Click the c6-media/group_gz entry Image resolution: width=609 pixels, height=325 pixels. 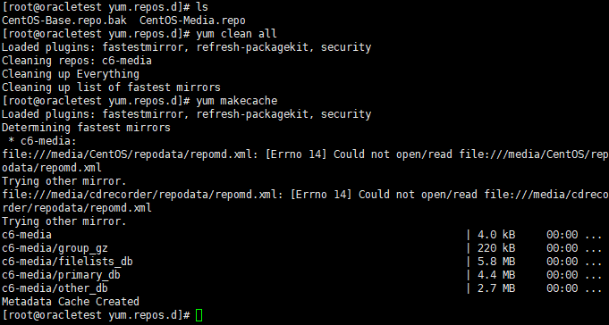(x=55, y=248)
